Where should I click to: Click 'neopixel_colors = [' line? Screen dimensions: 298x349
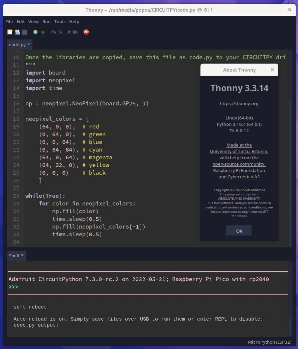coord(57,119)
